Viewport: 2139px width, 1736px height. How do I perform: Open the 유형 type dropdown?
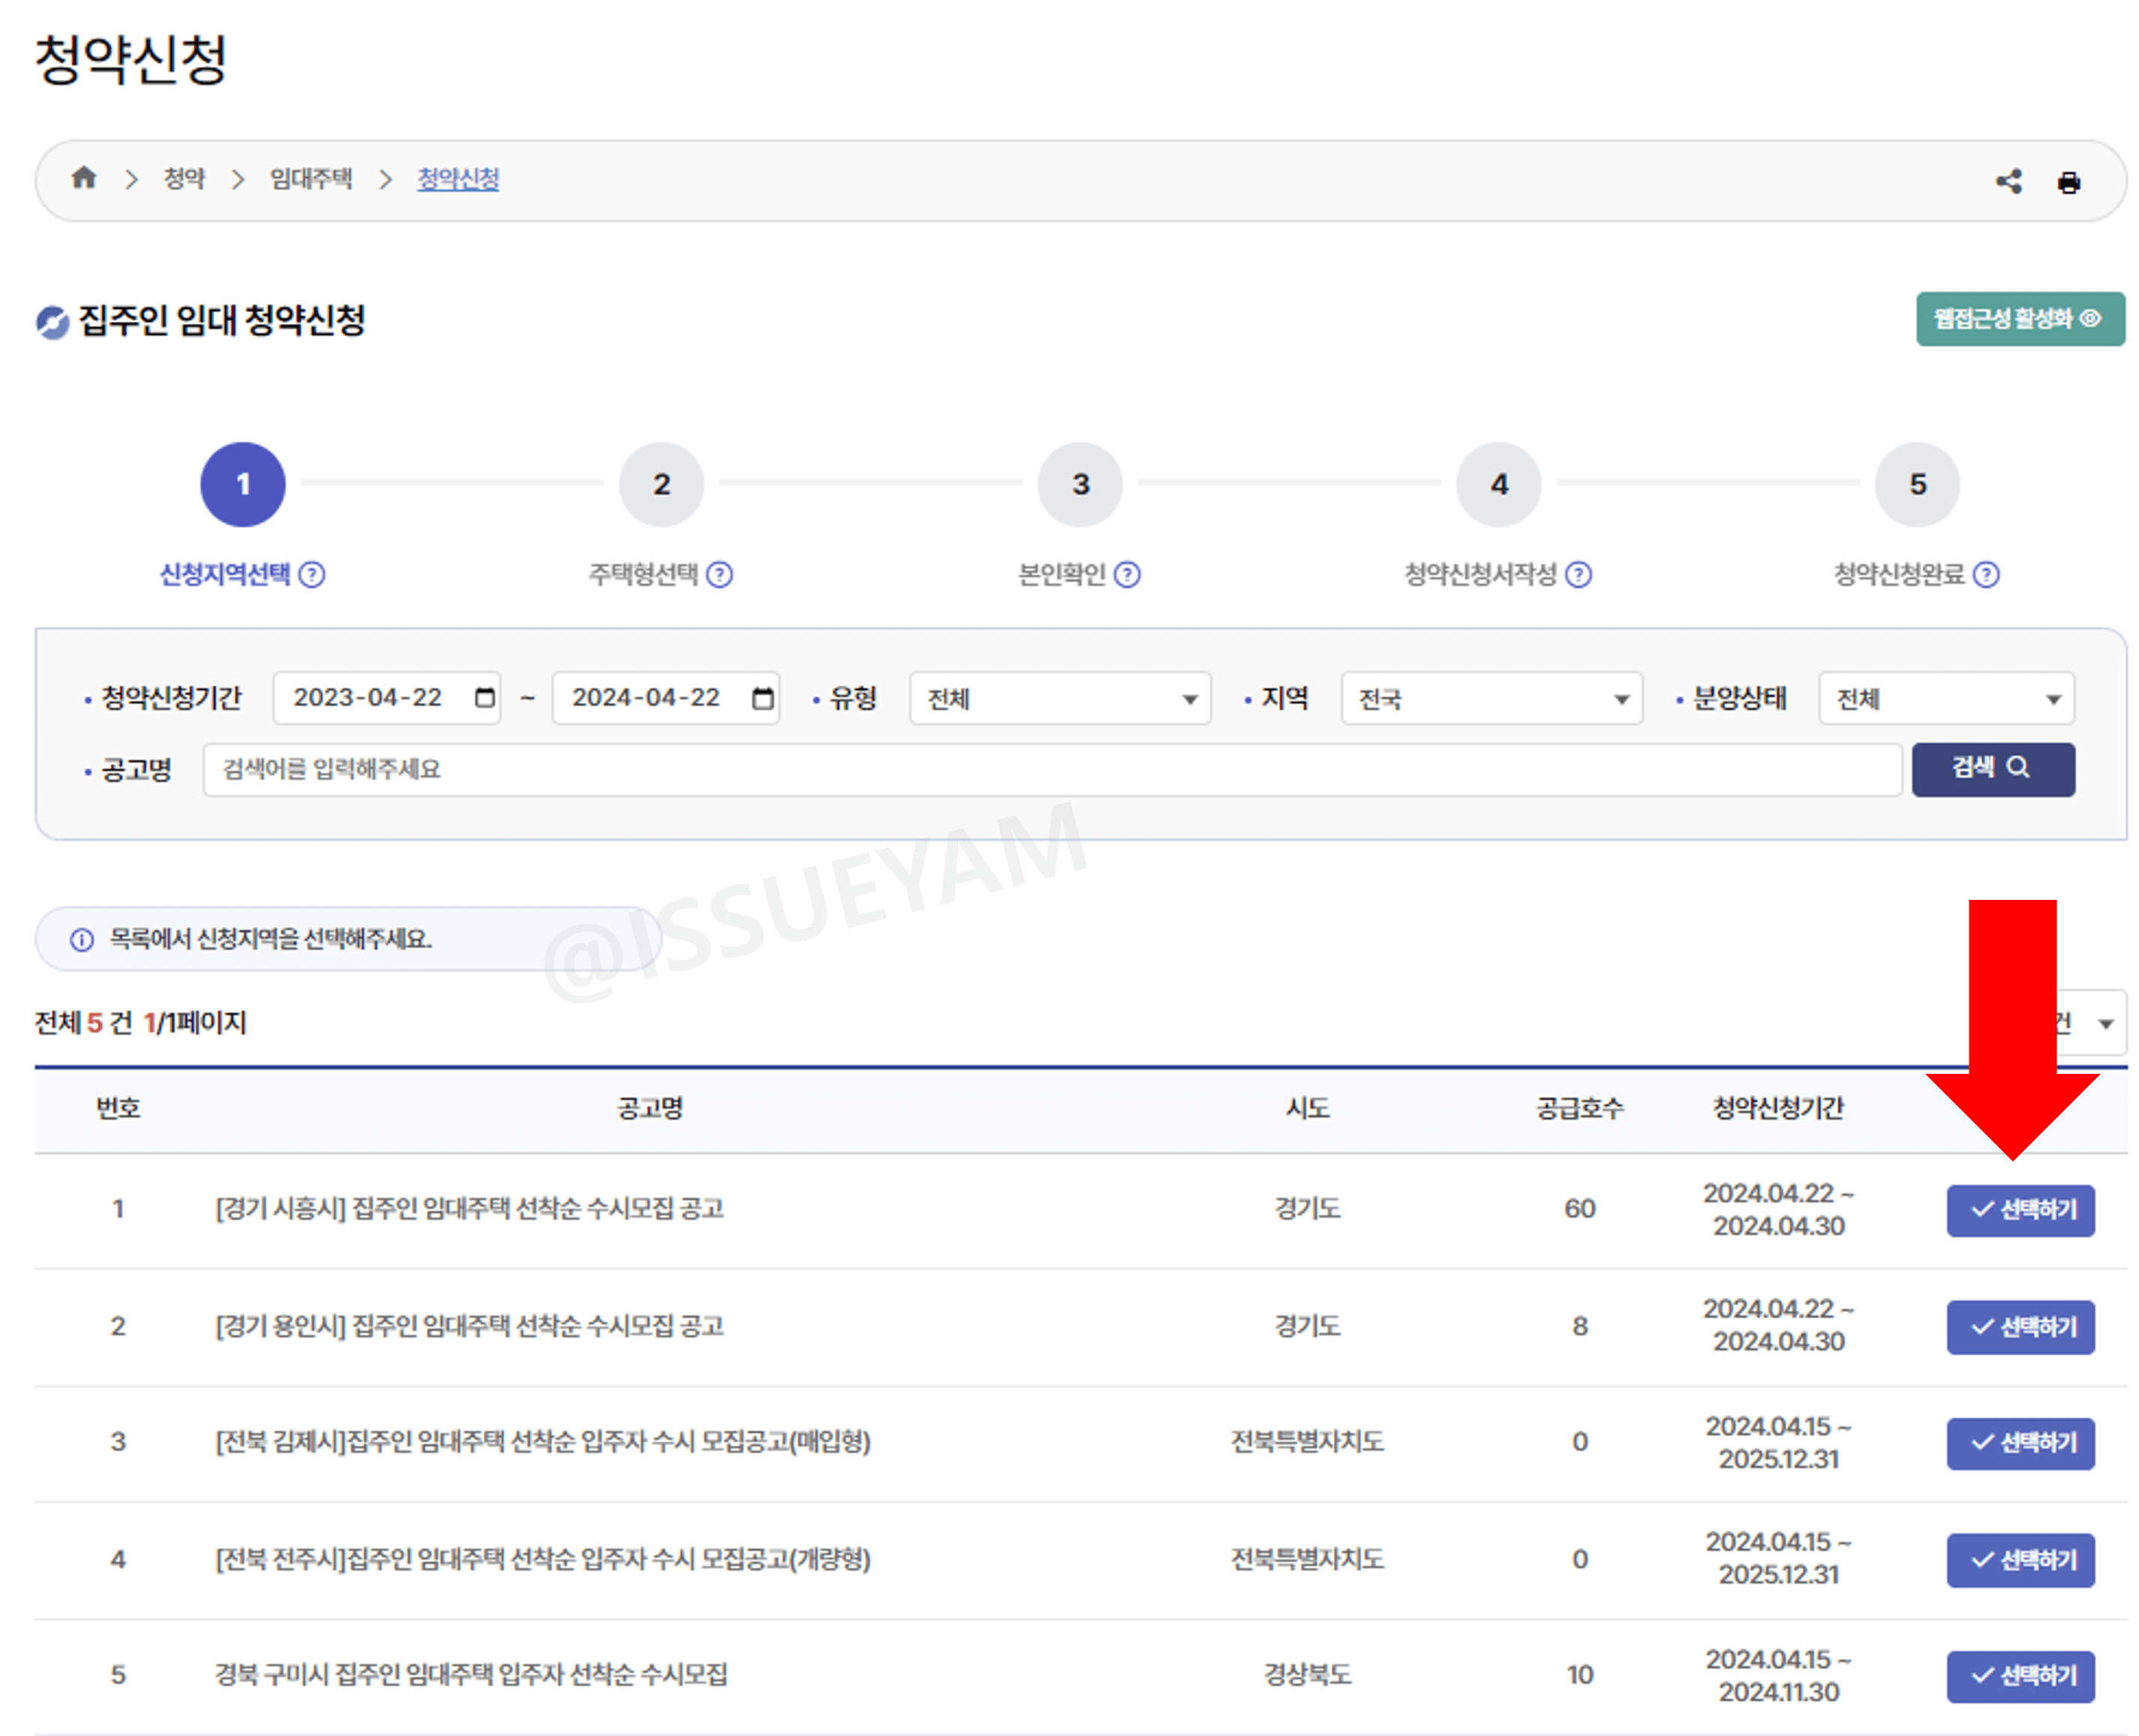click(1059, 698)
